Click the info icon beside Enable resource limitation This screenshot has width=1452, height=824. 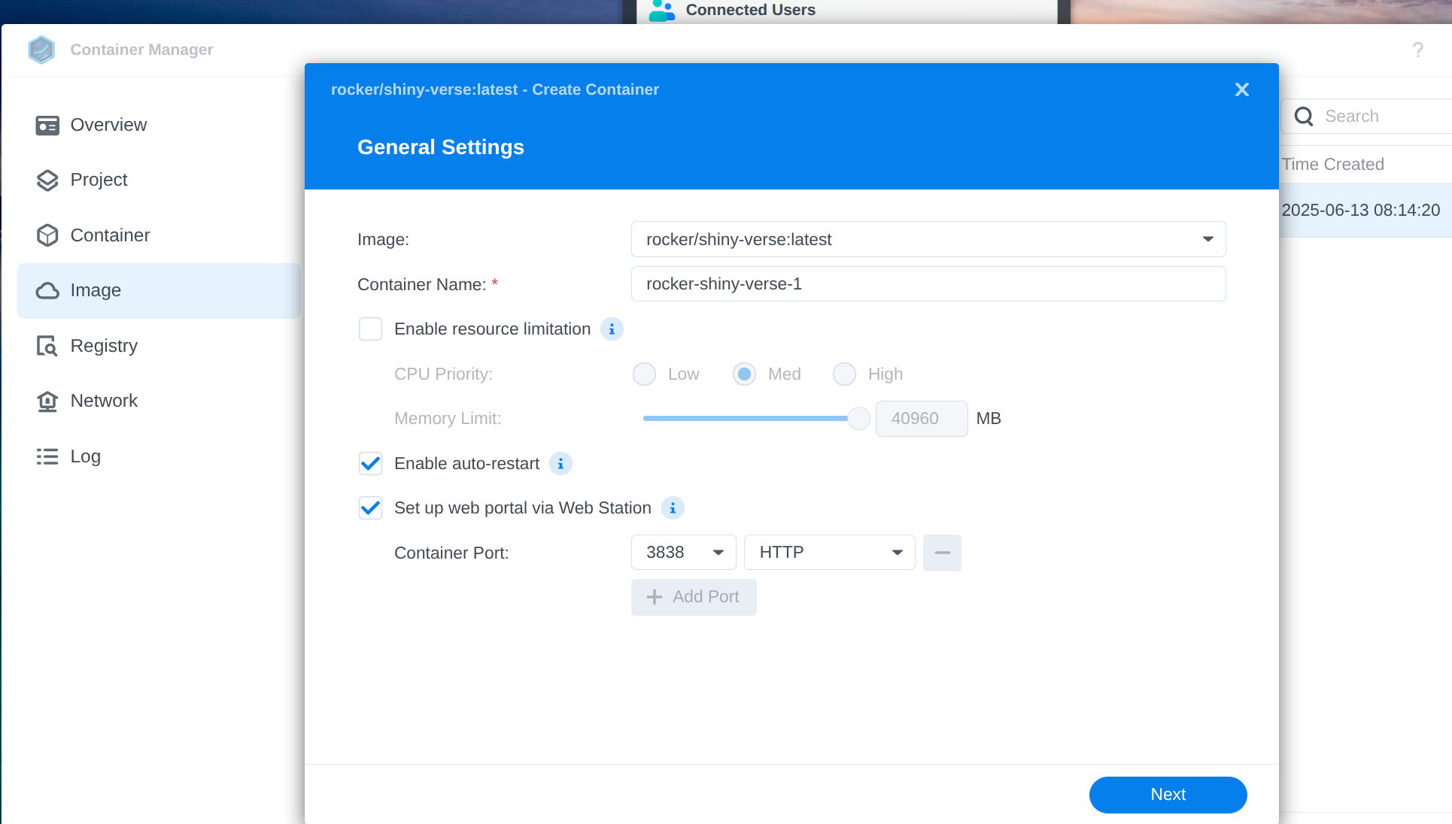point(612,329)
